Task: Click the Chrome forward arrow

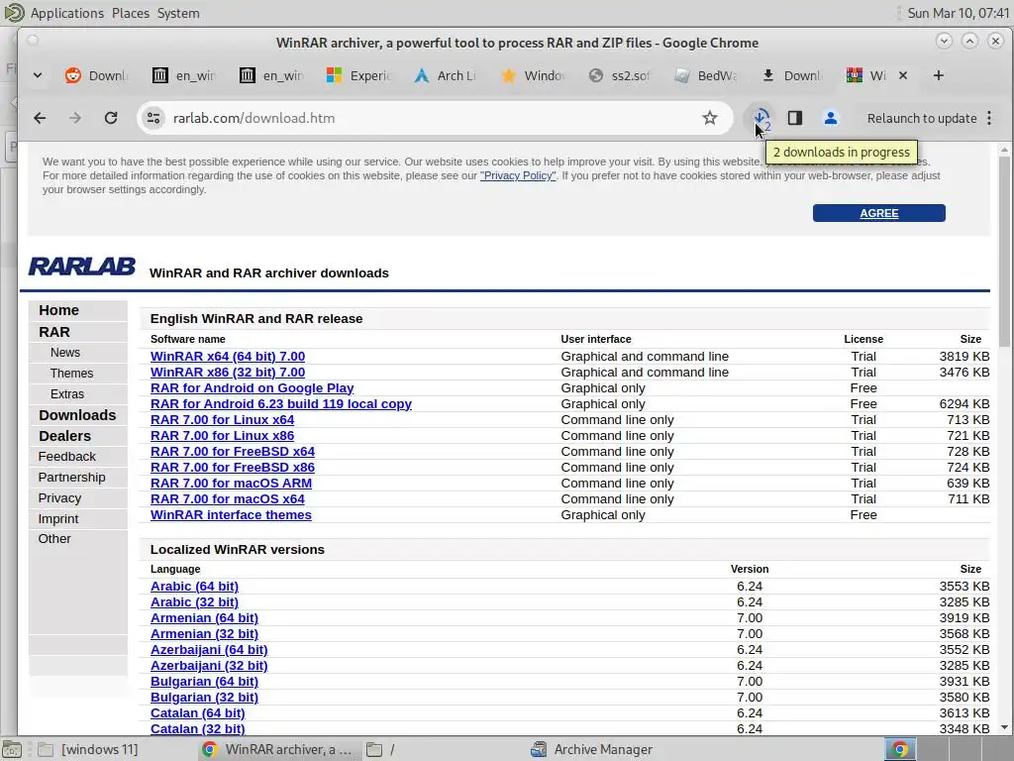Action: point(75,118)
